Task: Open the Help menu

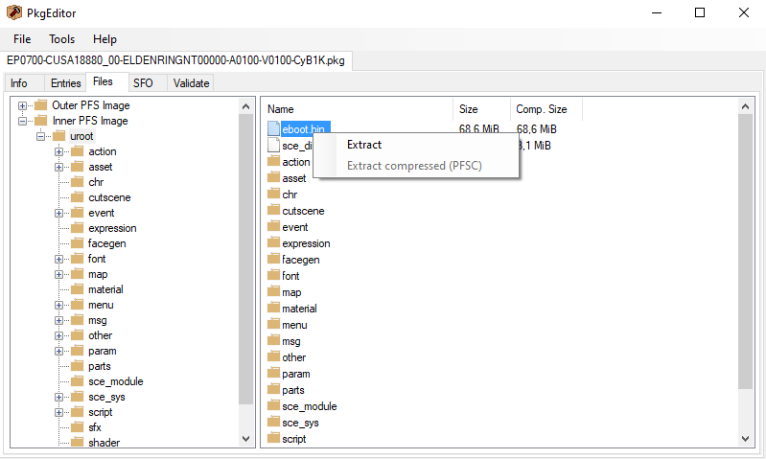Action: 104,39
